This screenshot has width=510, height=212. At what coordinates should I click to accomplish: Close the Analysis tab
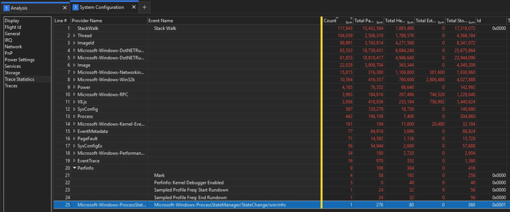coord(65,8)
